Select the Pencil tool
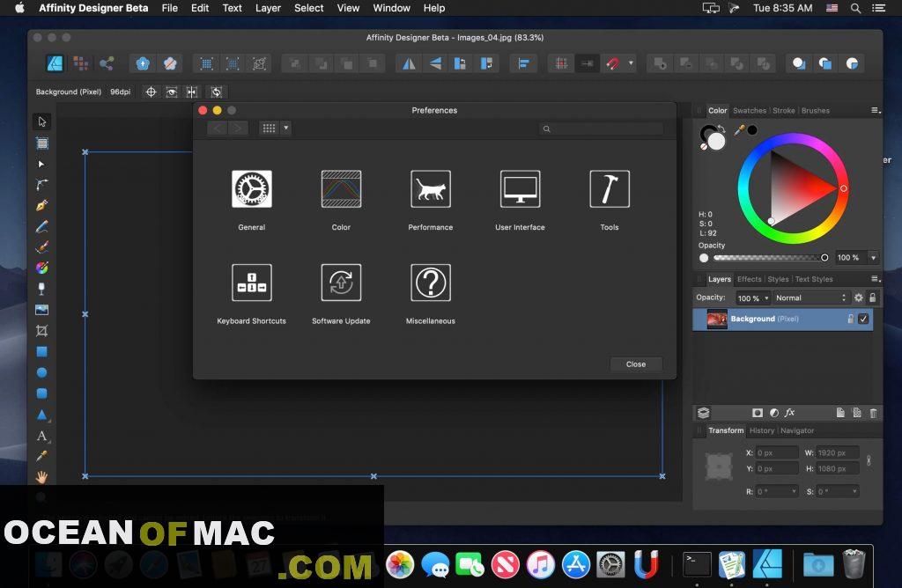This screenshot has height=588, width=902. (41, 226)
